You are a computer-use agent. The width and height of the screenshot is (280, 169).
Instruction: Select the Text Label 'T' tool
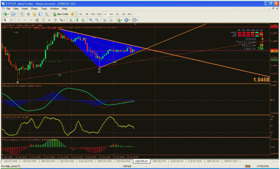coord(55,20)
